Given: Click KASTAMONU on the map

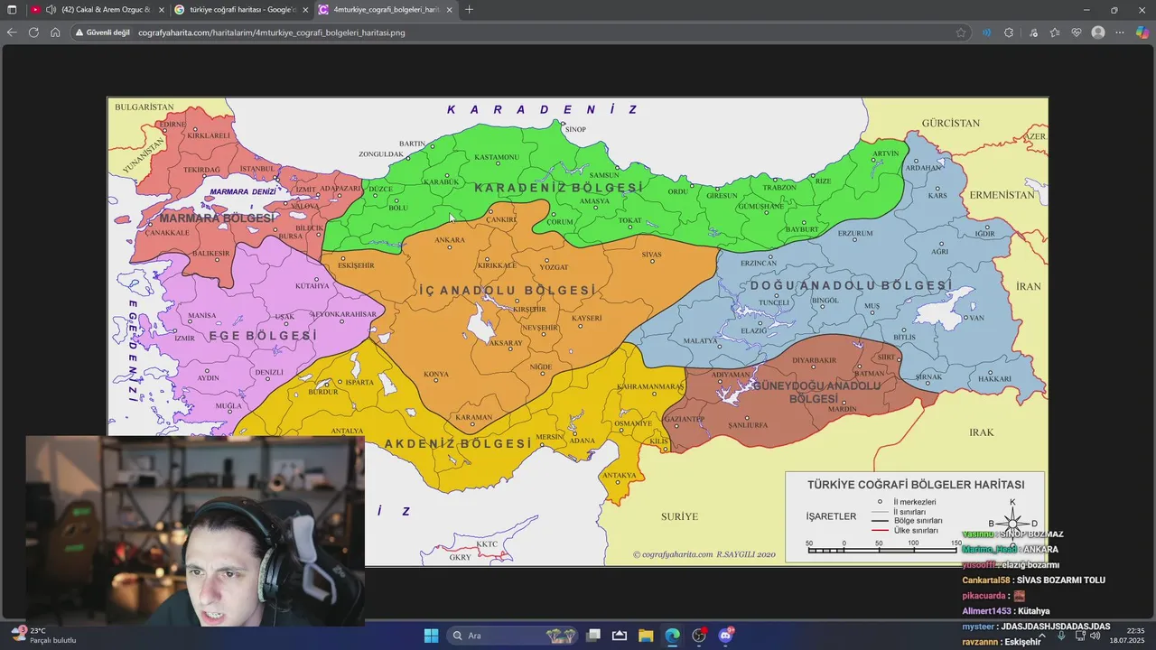Looking at the screenshot, I should tap(497, 157).
